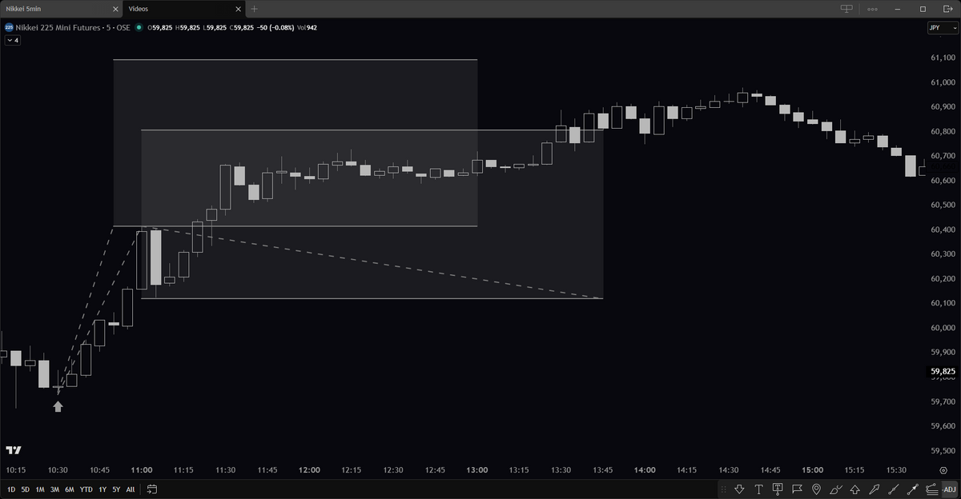The width and height of the screenshot is (961, 499).
Task: Set range to All
Action: pos(131,489)
